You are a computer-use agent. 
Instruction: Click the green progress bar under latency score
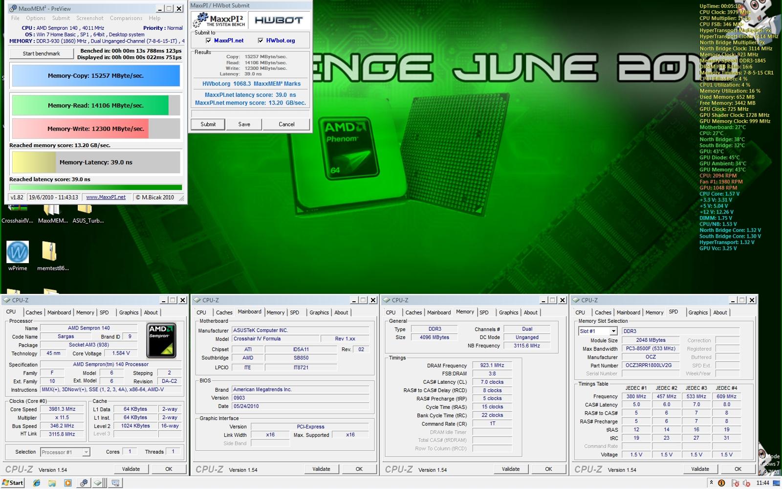(96, 187)
